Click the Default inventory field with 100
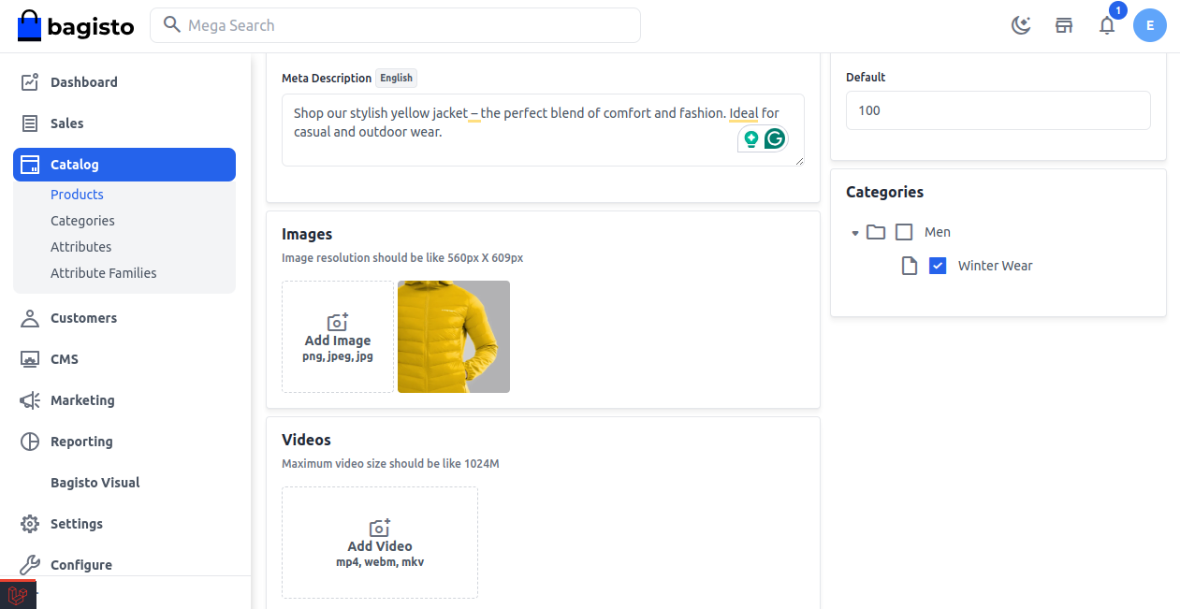This screenshot has width=1180, height=609. (998, 110)
